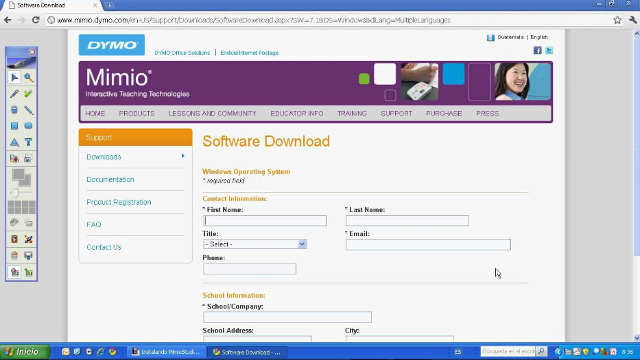This screenshot has width=640, height=360.
Task: Bookmark page with the star icon
Action: [617, 20]
